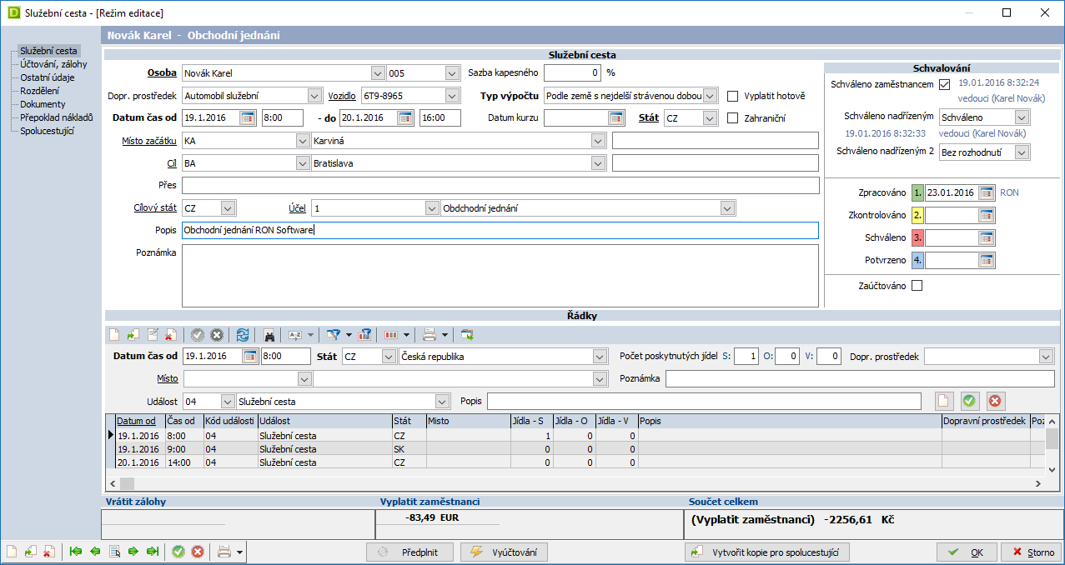Click New row icon in Řádky toolbar
Image resolution: width=1065 pixels, height=565 pixels.
tap(114, 335)
